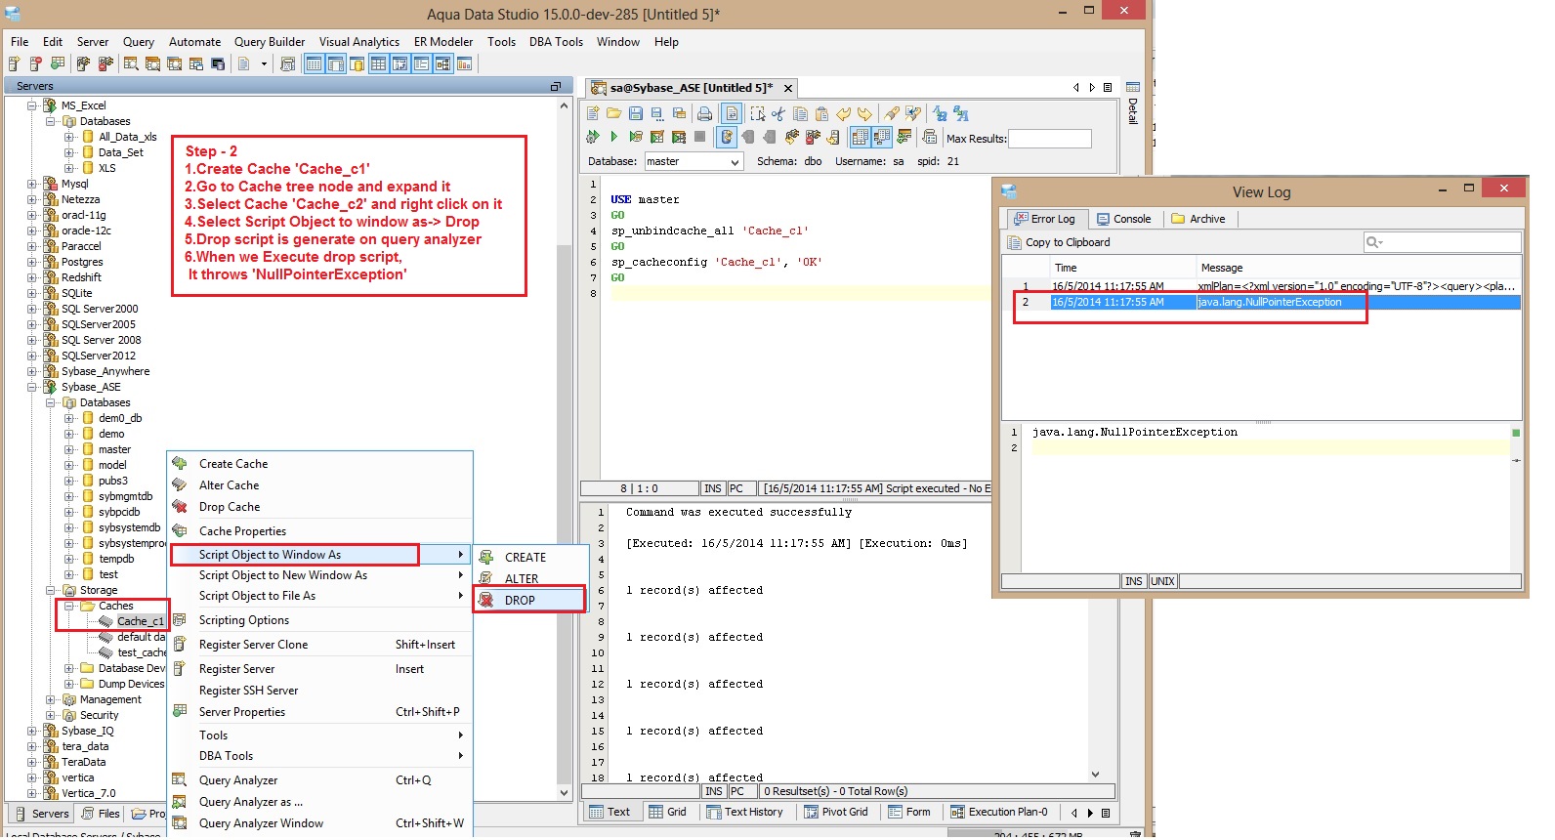1555x840 pixels.
Task: Click the Cut scissors icon
Action: coord(777,113)
